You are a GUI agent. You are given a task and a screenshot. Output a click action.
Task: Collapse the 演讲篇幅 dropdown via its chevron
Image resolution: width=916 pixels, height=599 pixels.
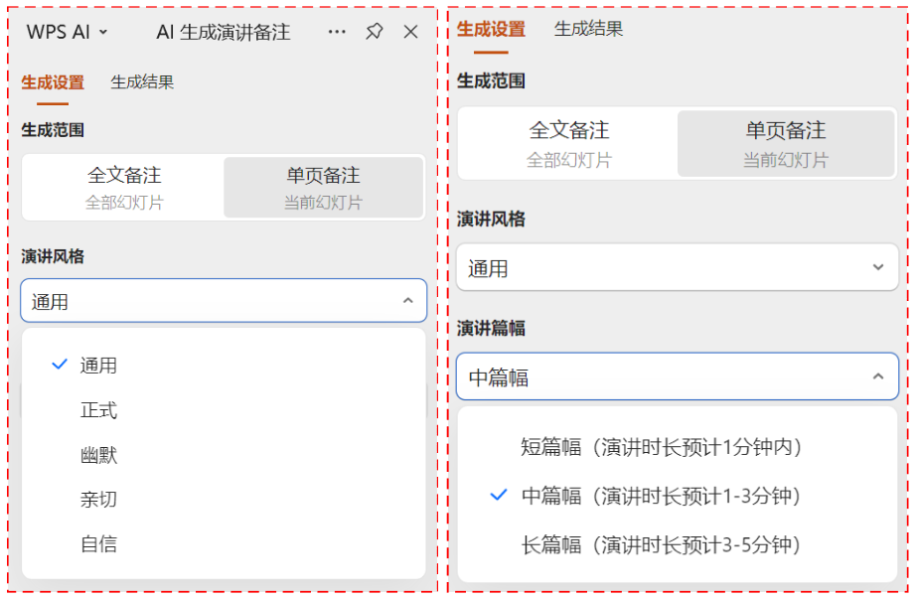[877, 376]
